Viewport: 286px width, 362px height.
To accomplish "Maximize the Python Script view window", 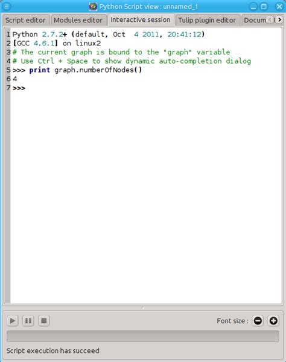I will pos(264,7).
